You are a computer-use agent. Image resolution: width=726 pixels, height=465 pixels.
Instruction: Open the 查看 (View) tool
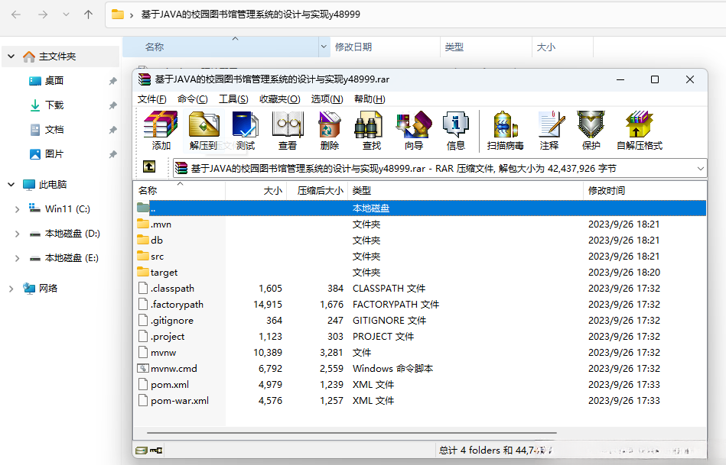(288, 131)
